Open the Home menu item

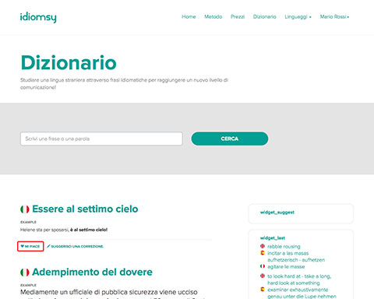click(x=189, y=16)
